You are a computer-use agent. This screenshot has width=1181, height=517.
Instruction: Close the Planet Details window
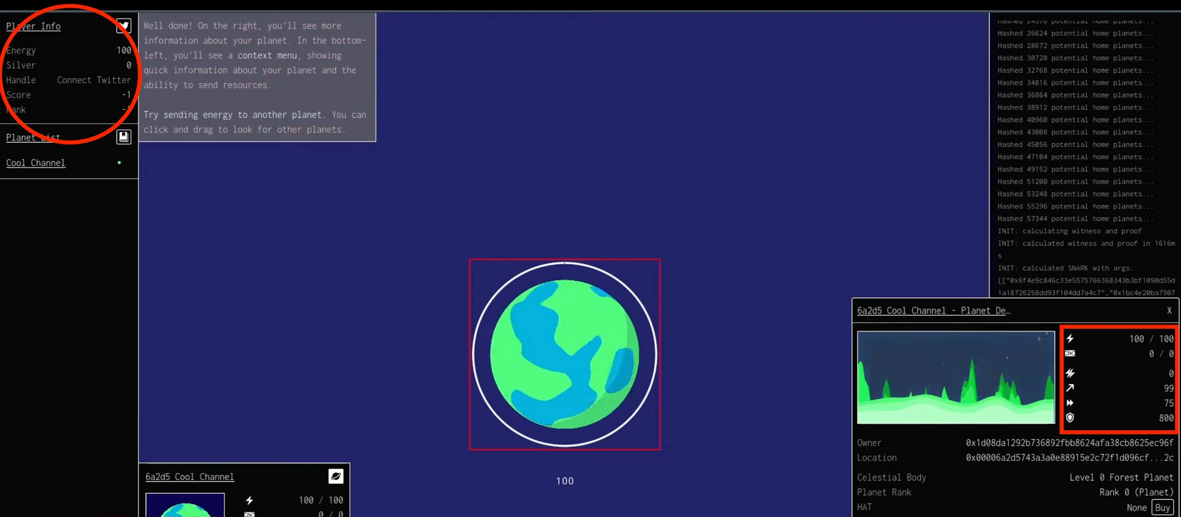(1169, 310)
